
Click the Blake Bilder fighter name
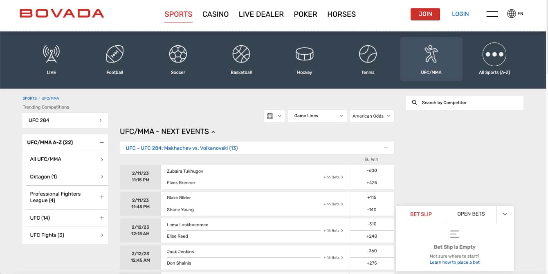click(x=179, y=198)
